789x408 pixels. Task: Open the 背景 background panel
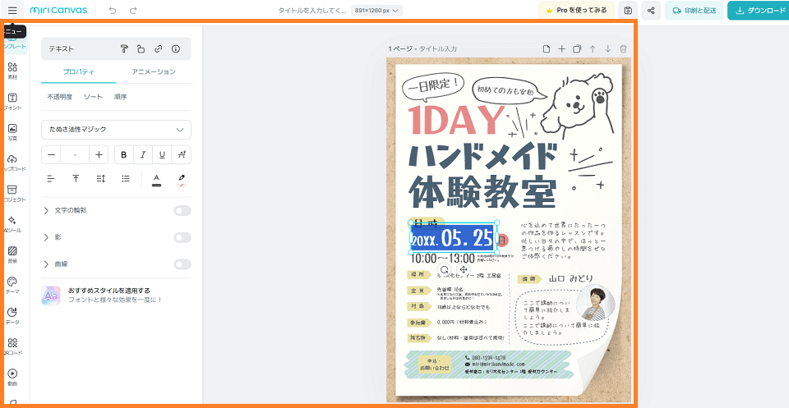12,254
